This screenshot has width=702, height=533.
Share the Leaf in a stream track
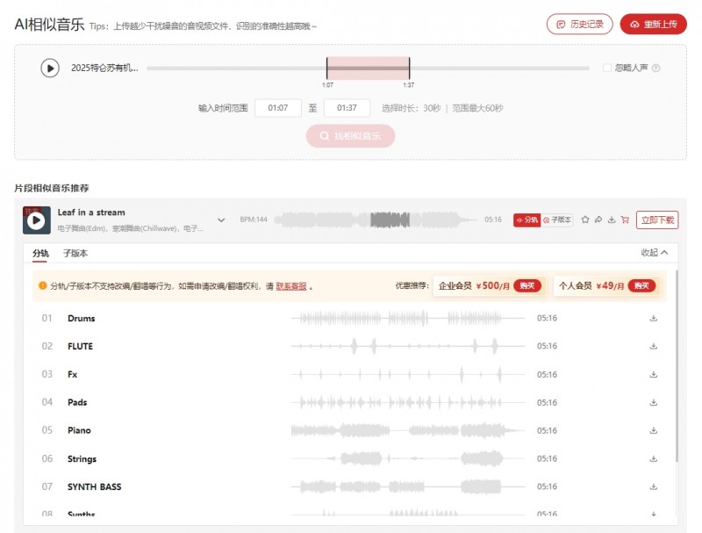pos(598,220)
